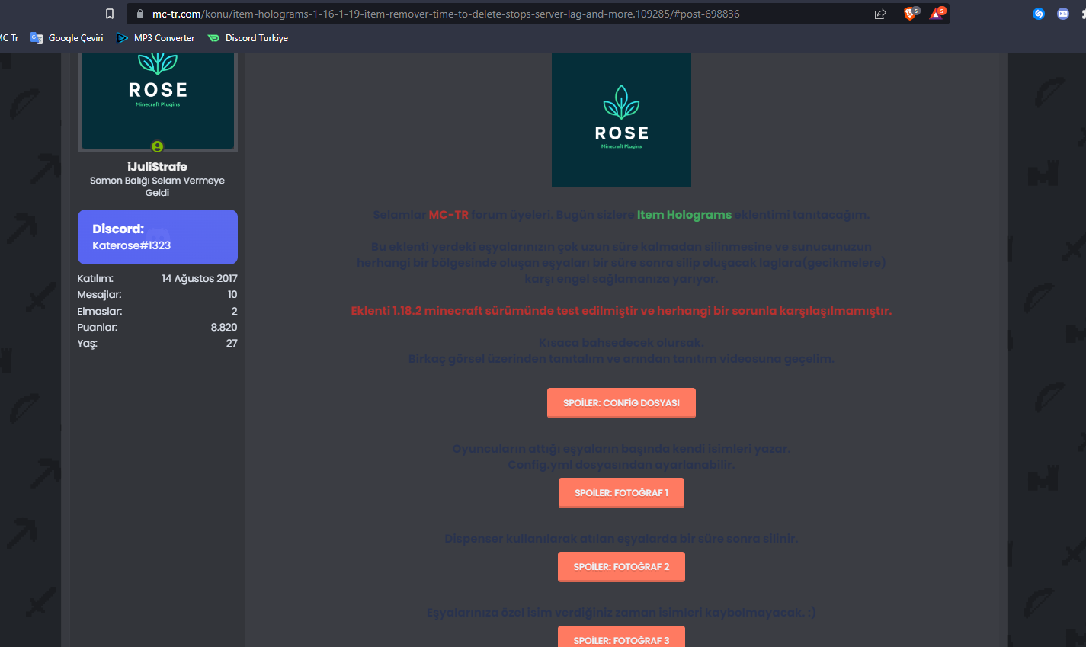Click the ROSE avatar in the user sidebar

[158, 101]
